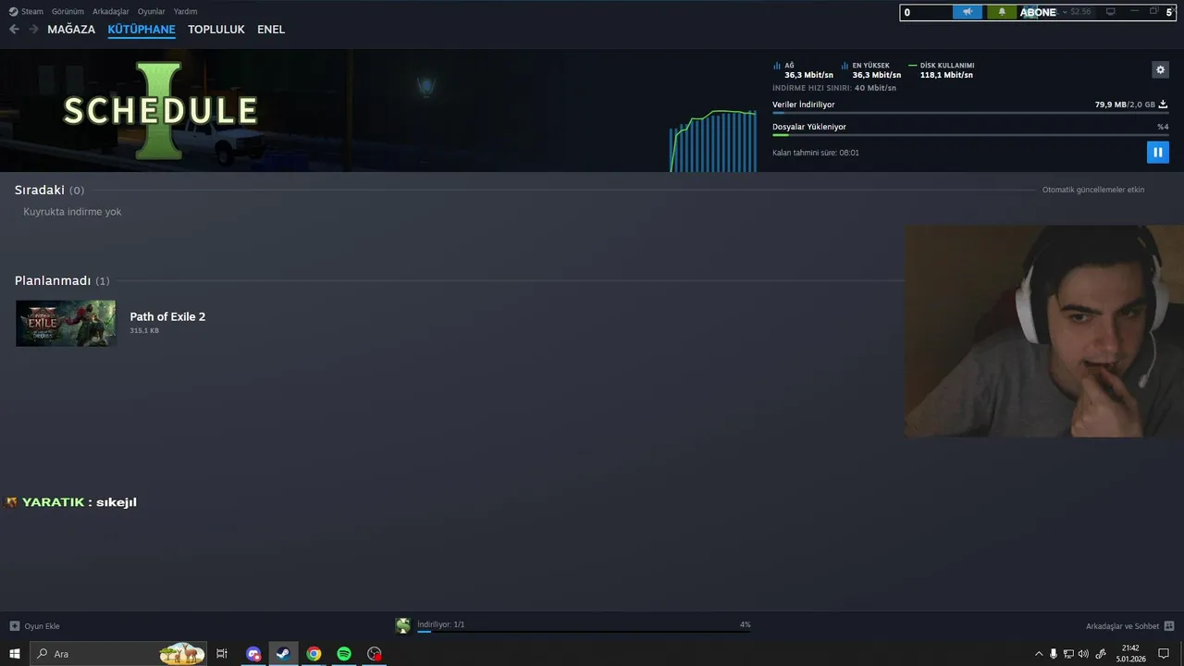1184x666 pixels.
Task: Click the Schedule I icon in bottom status bar
Action: [x=402, y=625]
